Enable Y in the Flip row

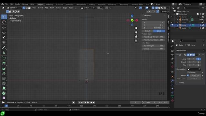pos(194,65)
